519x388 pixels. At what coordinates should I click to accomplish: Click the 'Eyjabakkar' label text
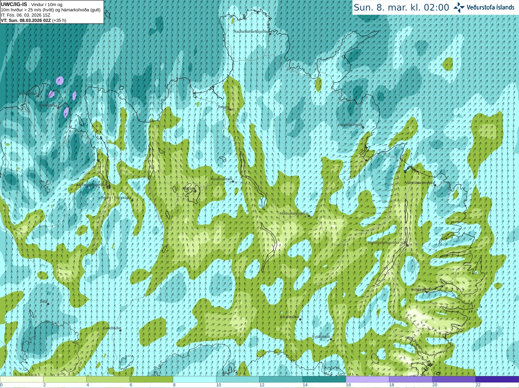[321, 337]
